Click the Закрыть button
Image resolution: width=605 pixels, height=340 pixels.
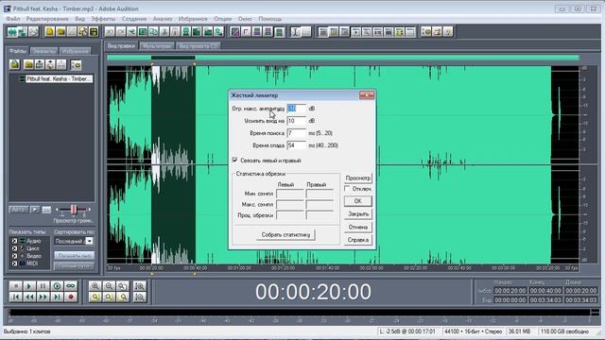point(357,214)
